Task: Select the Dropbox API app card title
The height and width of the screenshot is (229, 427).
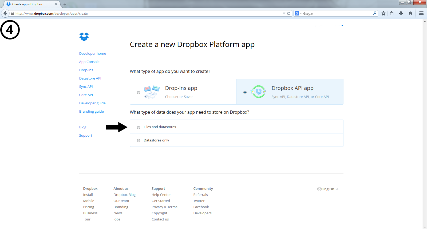Action: coord(292,88)
